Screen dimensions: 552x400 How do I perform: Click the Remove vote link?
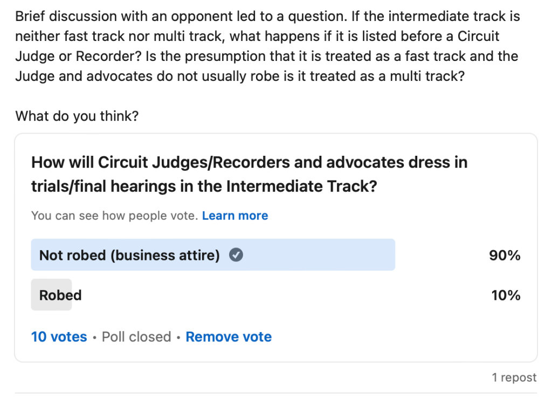tap(228, 336)
